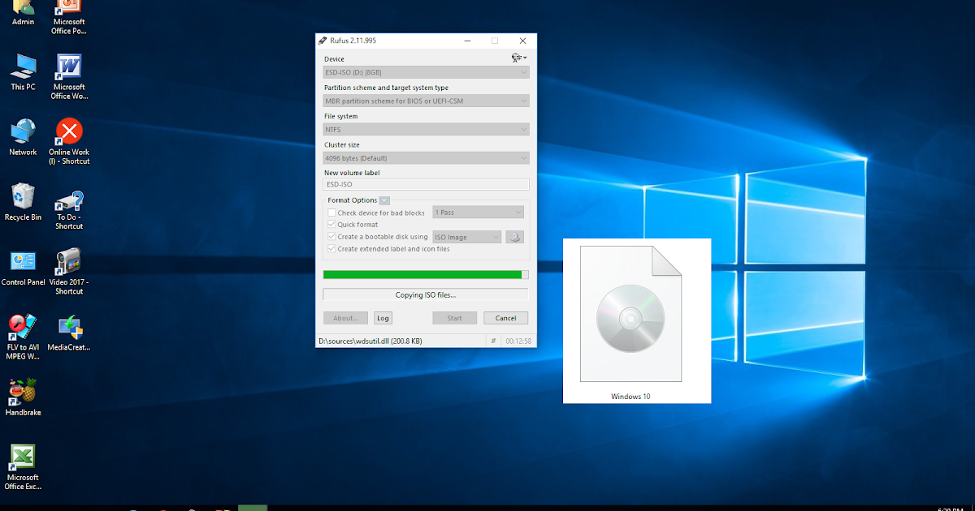
Task: Click the Cluster size label
Action: [x=342, y=144]
